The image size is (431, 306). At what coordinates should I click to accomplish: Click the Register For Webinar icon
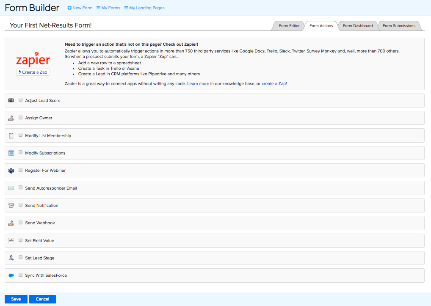[11, 171]
